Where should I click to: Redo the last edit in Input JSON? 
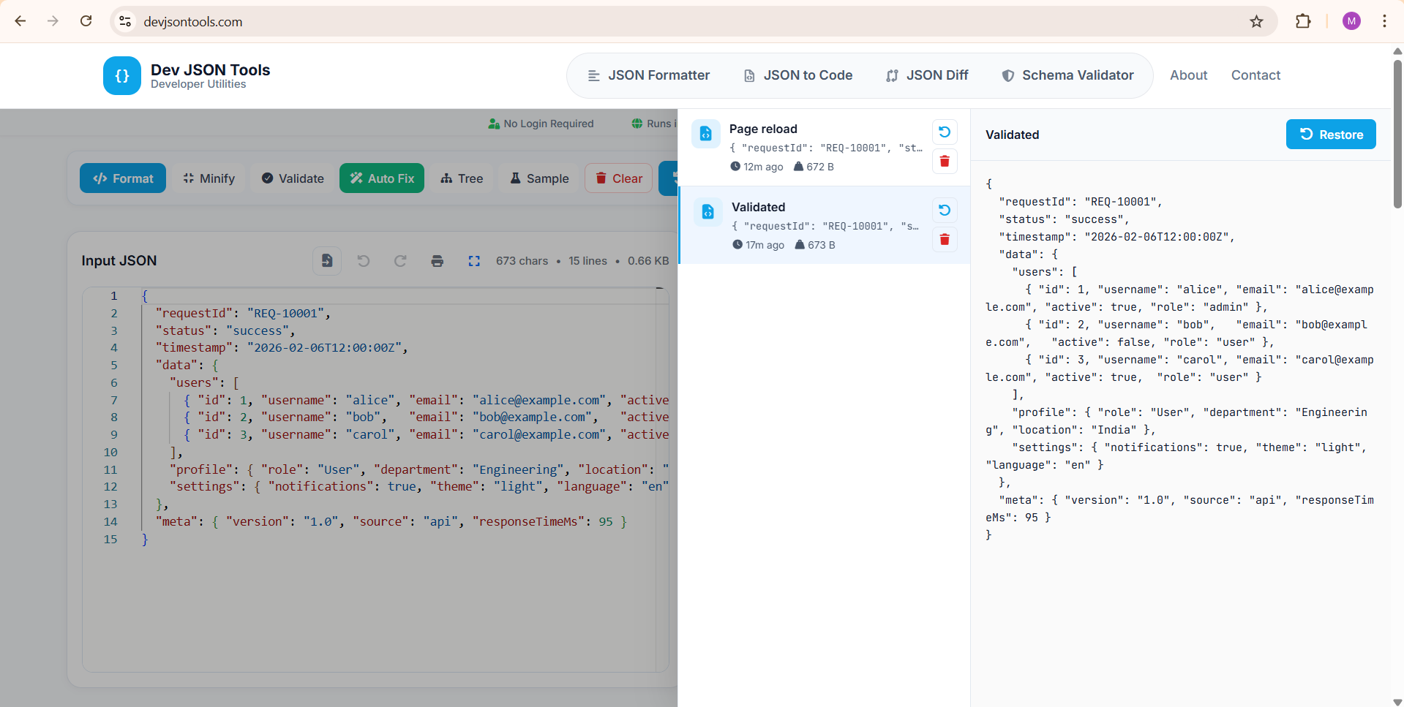coord(400,260)
